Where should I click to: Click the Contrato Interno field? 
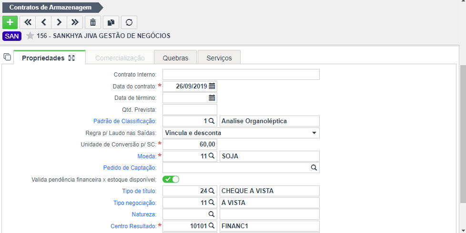(x=241, y=74)
